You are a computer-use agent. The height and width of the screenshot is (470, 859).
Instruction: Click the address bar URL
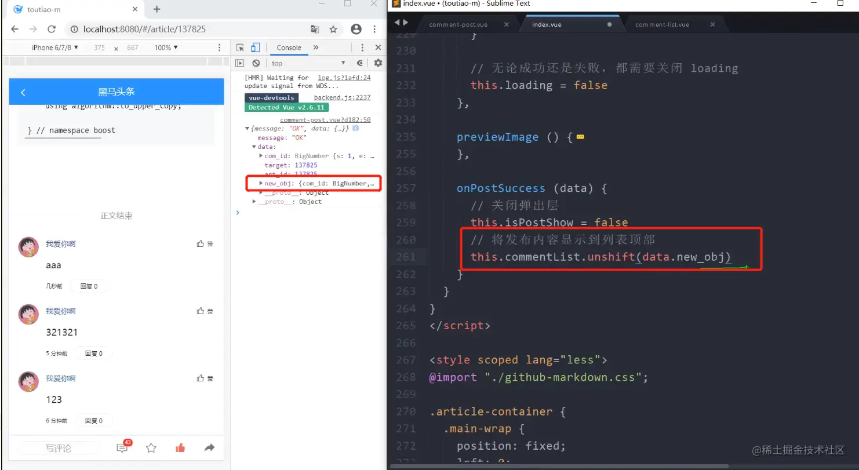(x=144, y=29)
